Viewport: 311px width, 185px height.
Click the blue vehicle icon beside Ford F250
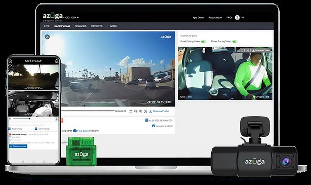pyautogui.click(x=153, y=126)
